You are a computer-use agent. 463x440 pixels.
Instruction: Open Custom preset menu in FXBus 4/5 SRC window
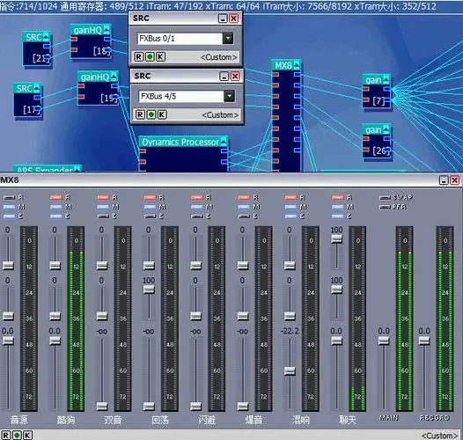(220, 115)
